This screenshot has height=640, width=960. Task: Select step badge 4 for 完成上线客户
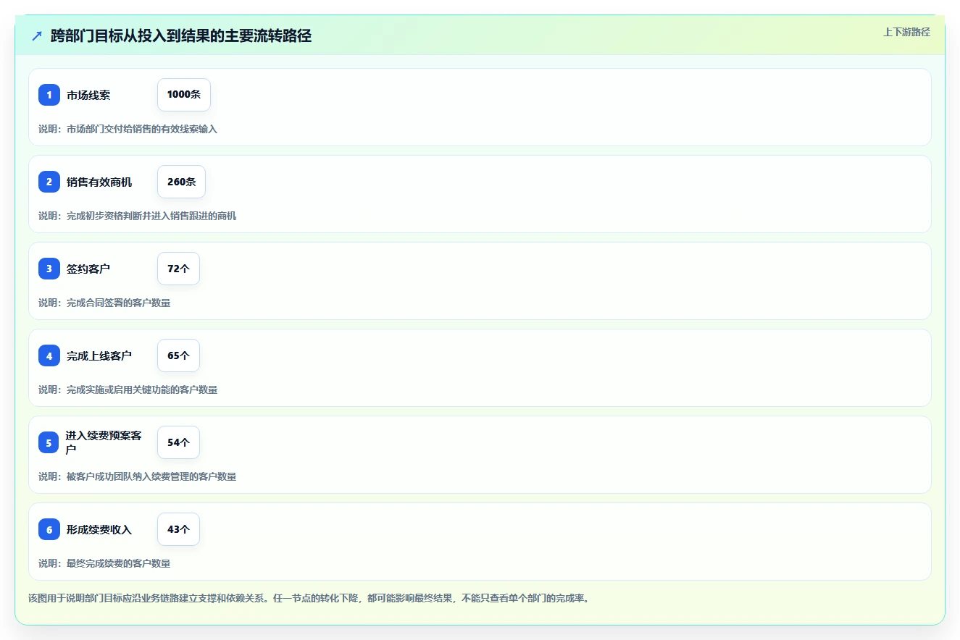point(49,355)
